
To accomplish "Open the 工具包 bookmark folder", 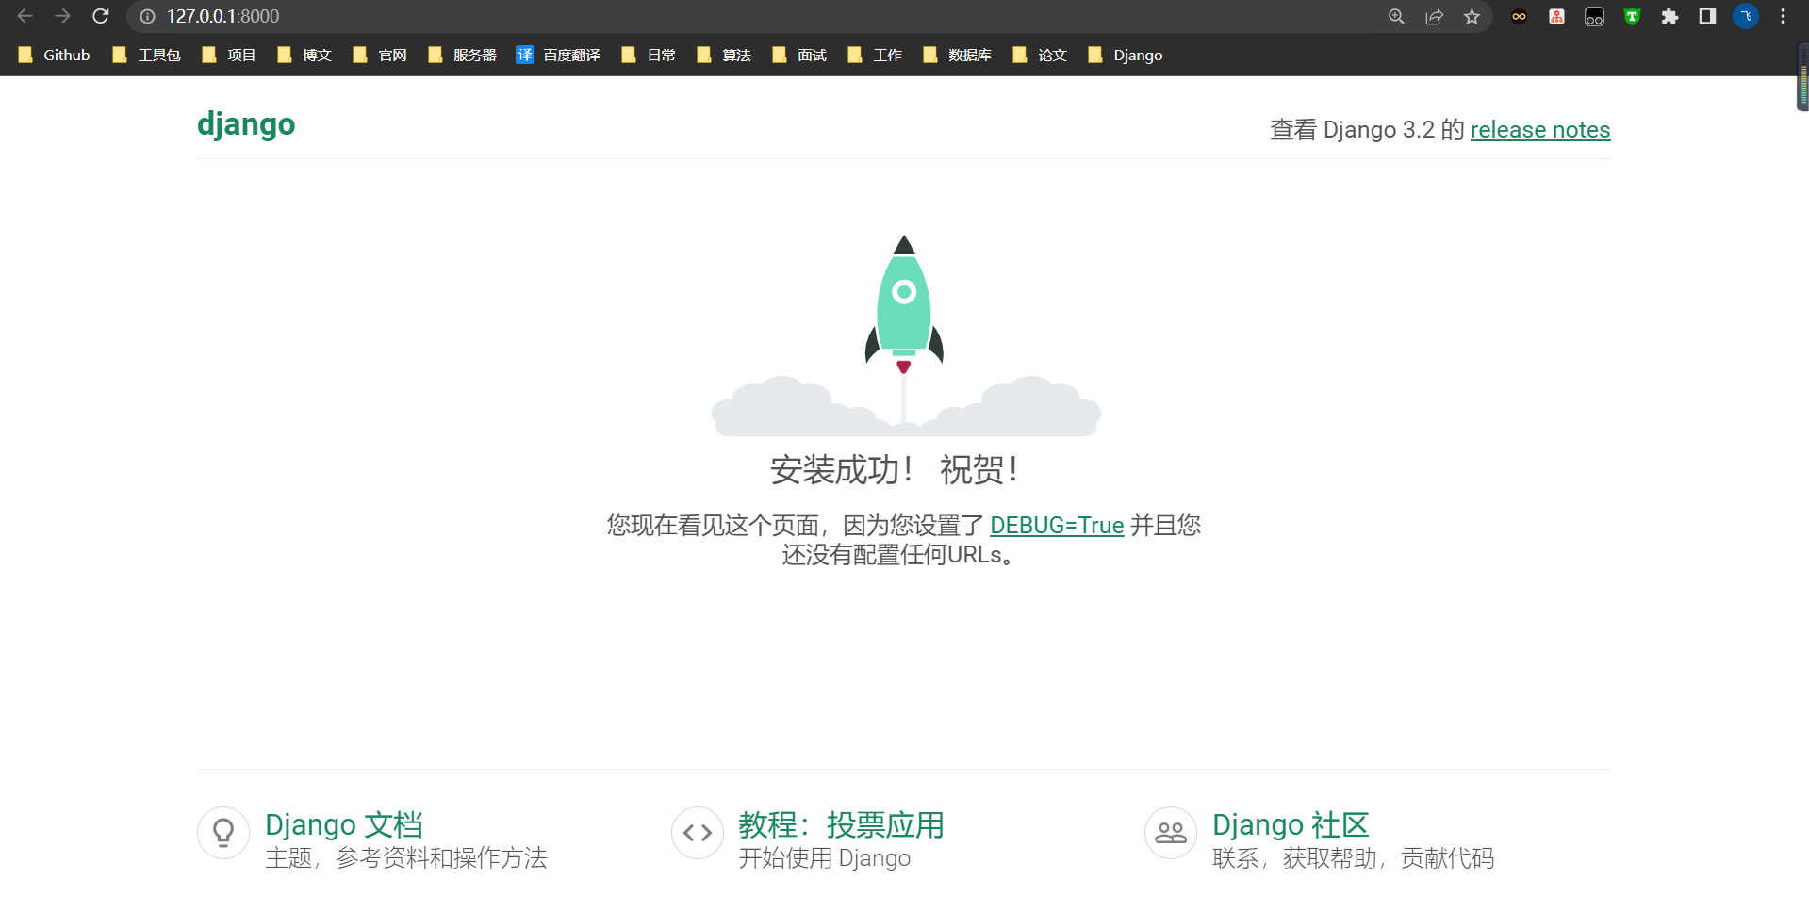I will (146, 56).
